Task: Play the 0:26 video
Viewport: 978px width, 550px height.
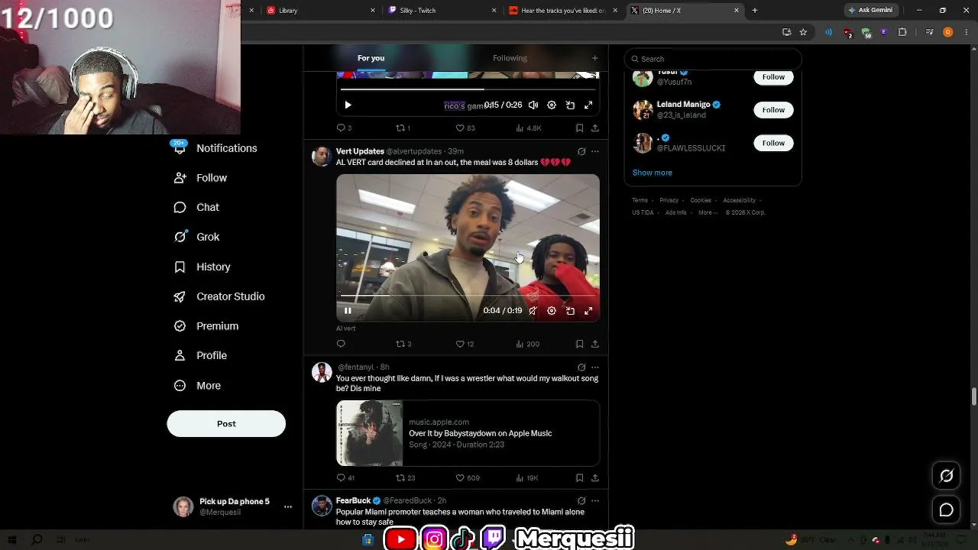Action: pyautogui.click(x=348, y=105)
